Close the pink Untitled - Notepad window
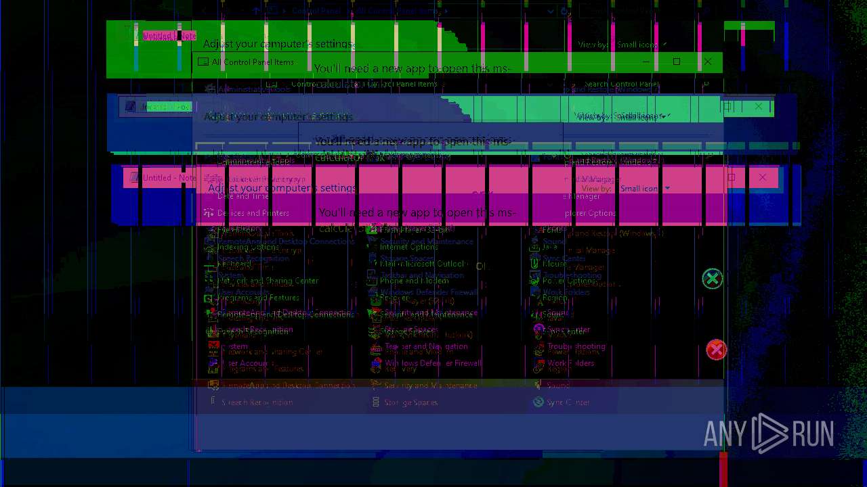867x487 pixels. click(762, 177)
